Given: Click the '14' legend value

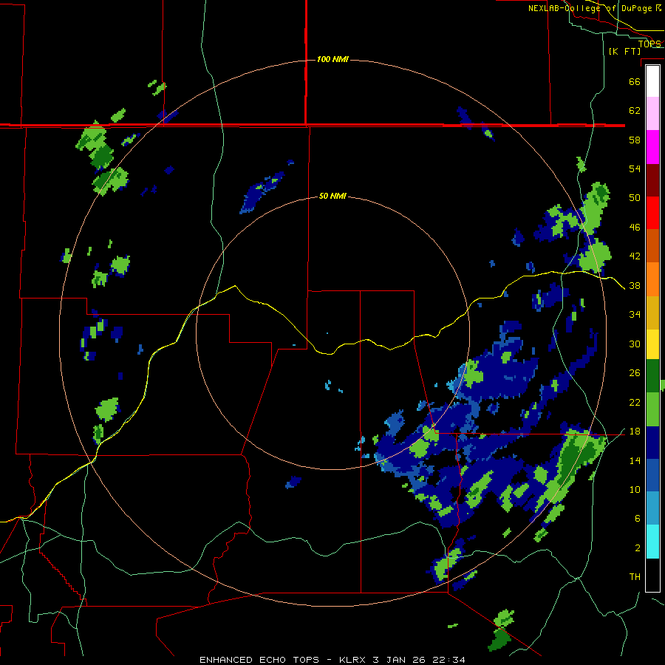Looking at the screenshot, I should click(635, 460).
